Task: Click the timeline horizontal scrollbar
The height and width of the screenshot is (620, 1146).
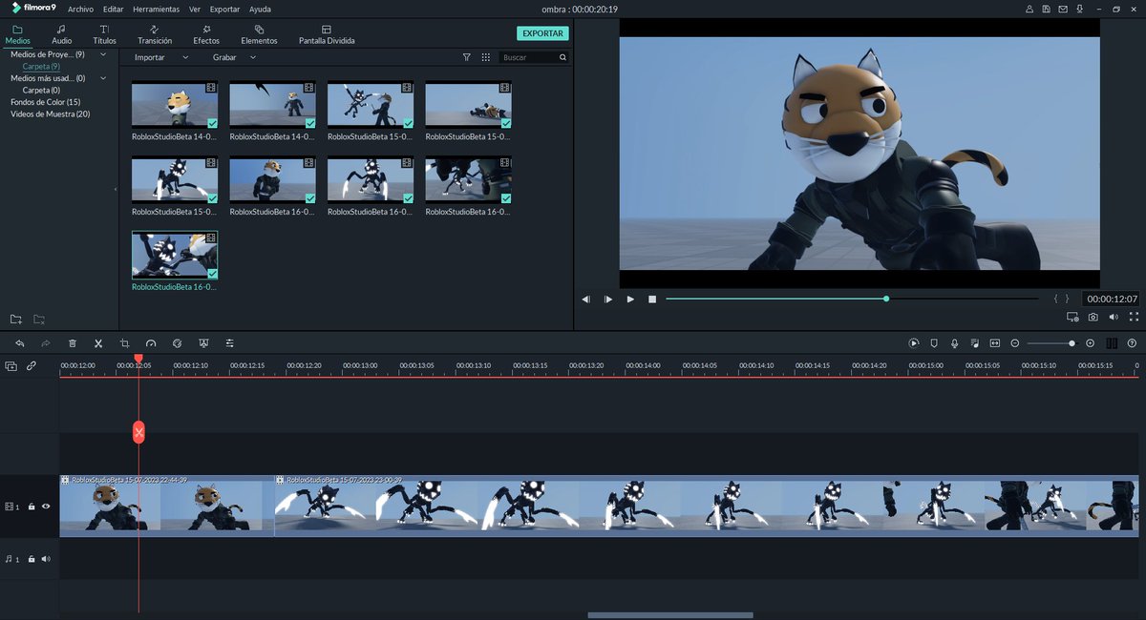Action: [x=670, y=615]
